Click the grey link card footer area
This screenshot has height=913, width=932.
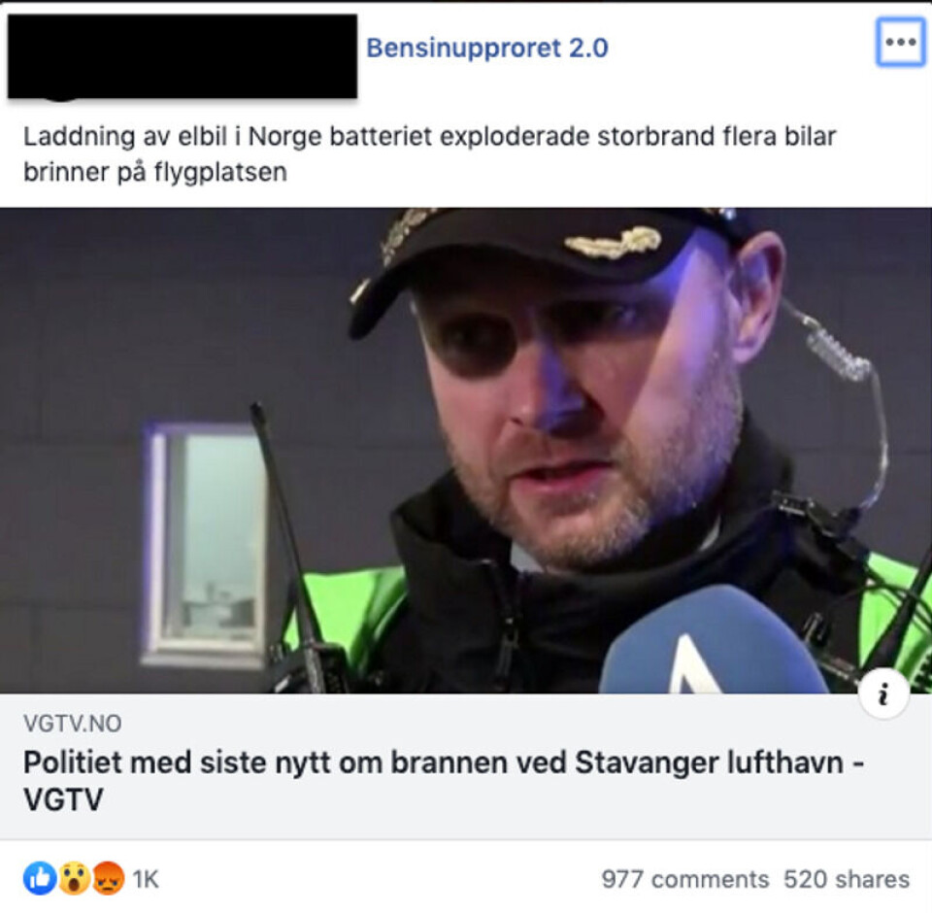click(x=466, y=766)
